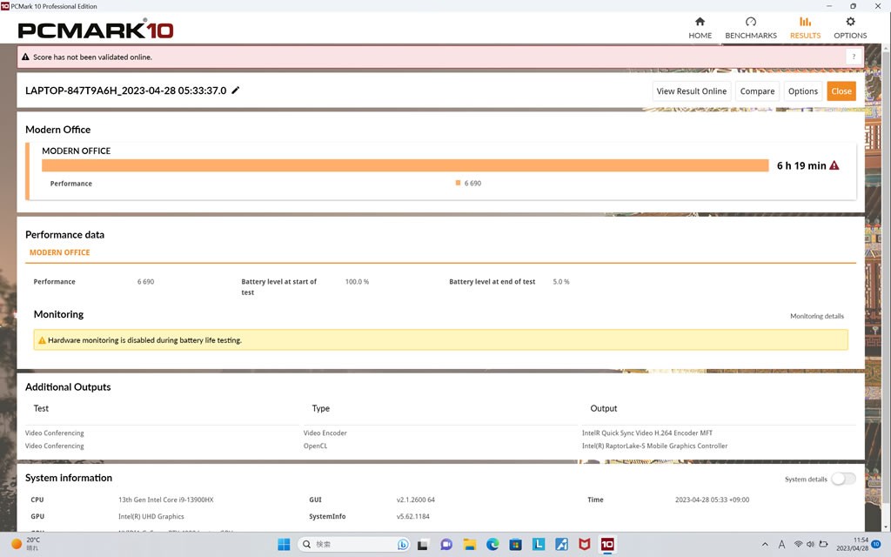The height and width of the screenshot is (557, 891).
Task: Open Monitoring details
Action: (816, 316)
